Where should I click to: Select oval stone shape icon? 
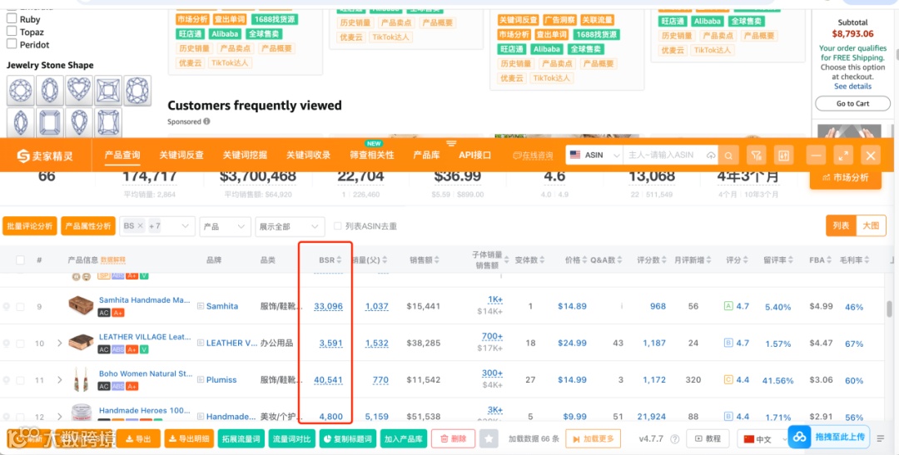tap(50, 91)
